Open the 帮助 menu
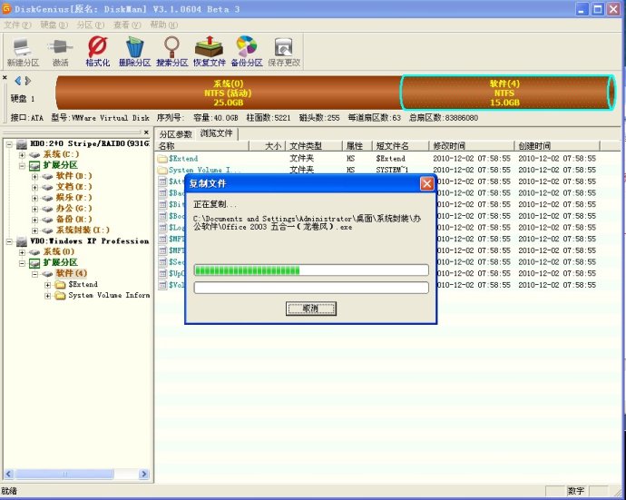The image size is (626, 500). pos(163,25)
